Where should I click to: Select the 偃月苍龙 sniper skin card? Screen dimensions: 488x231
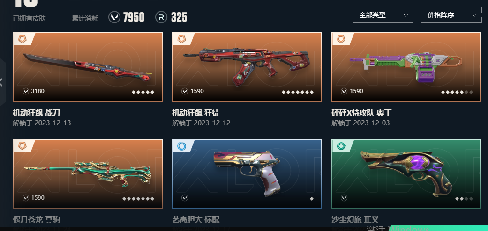coord(88,174)
